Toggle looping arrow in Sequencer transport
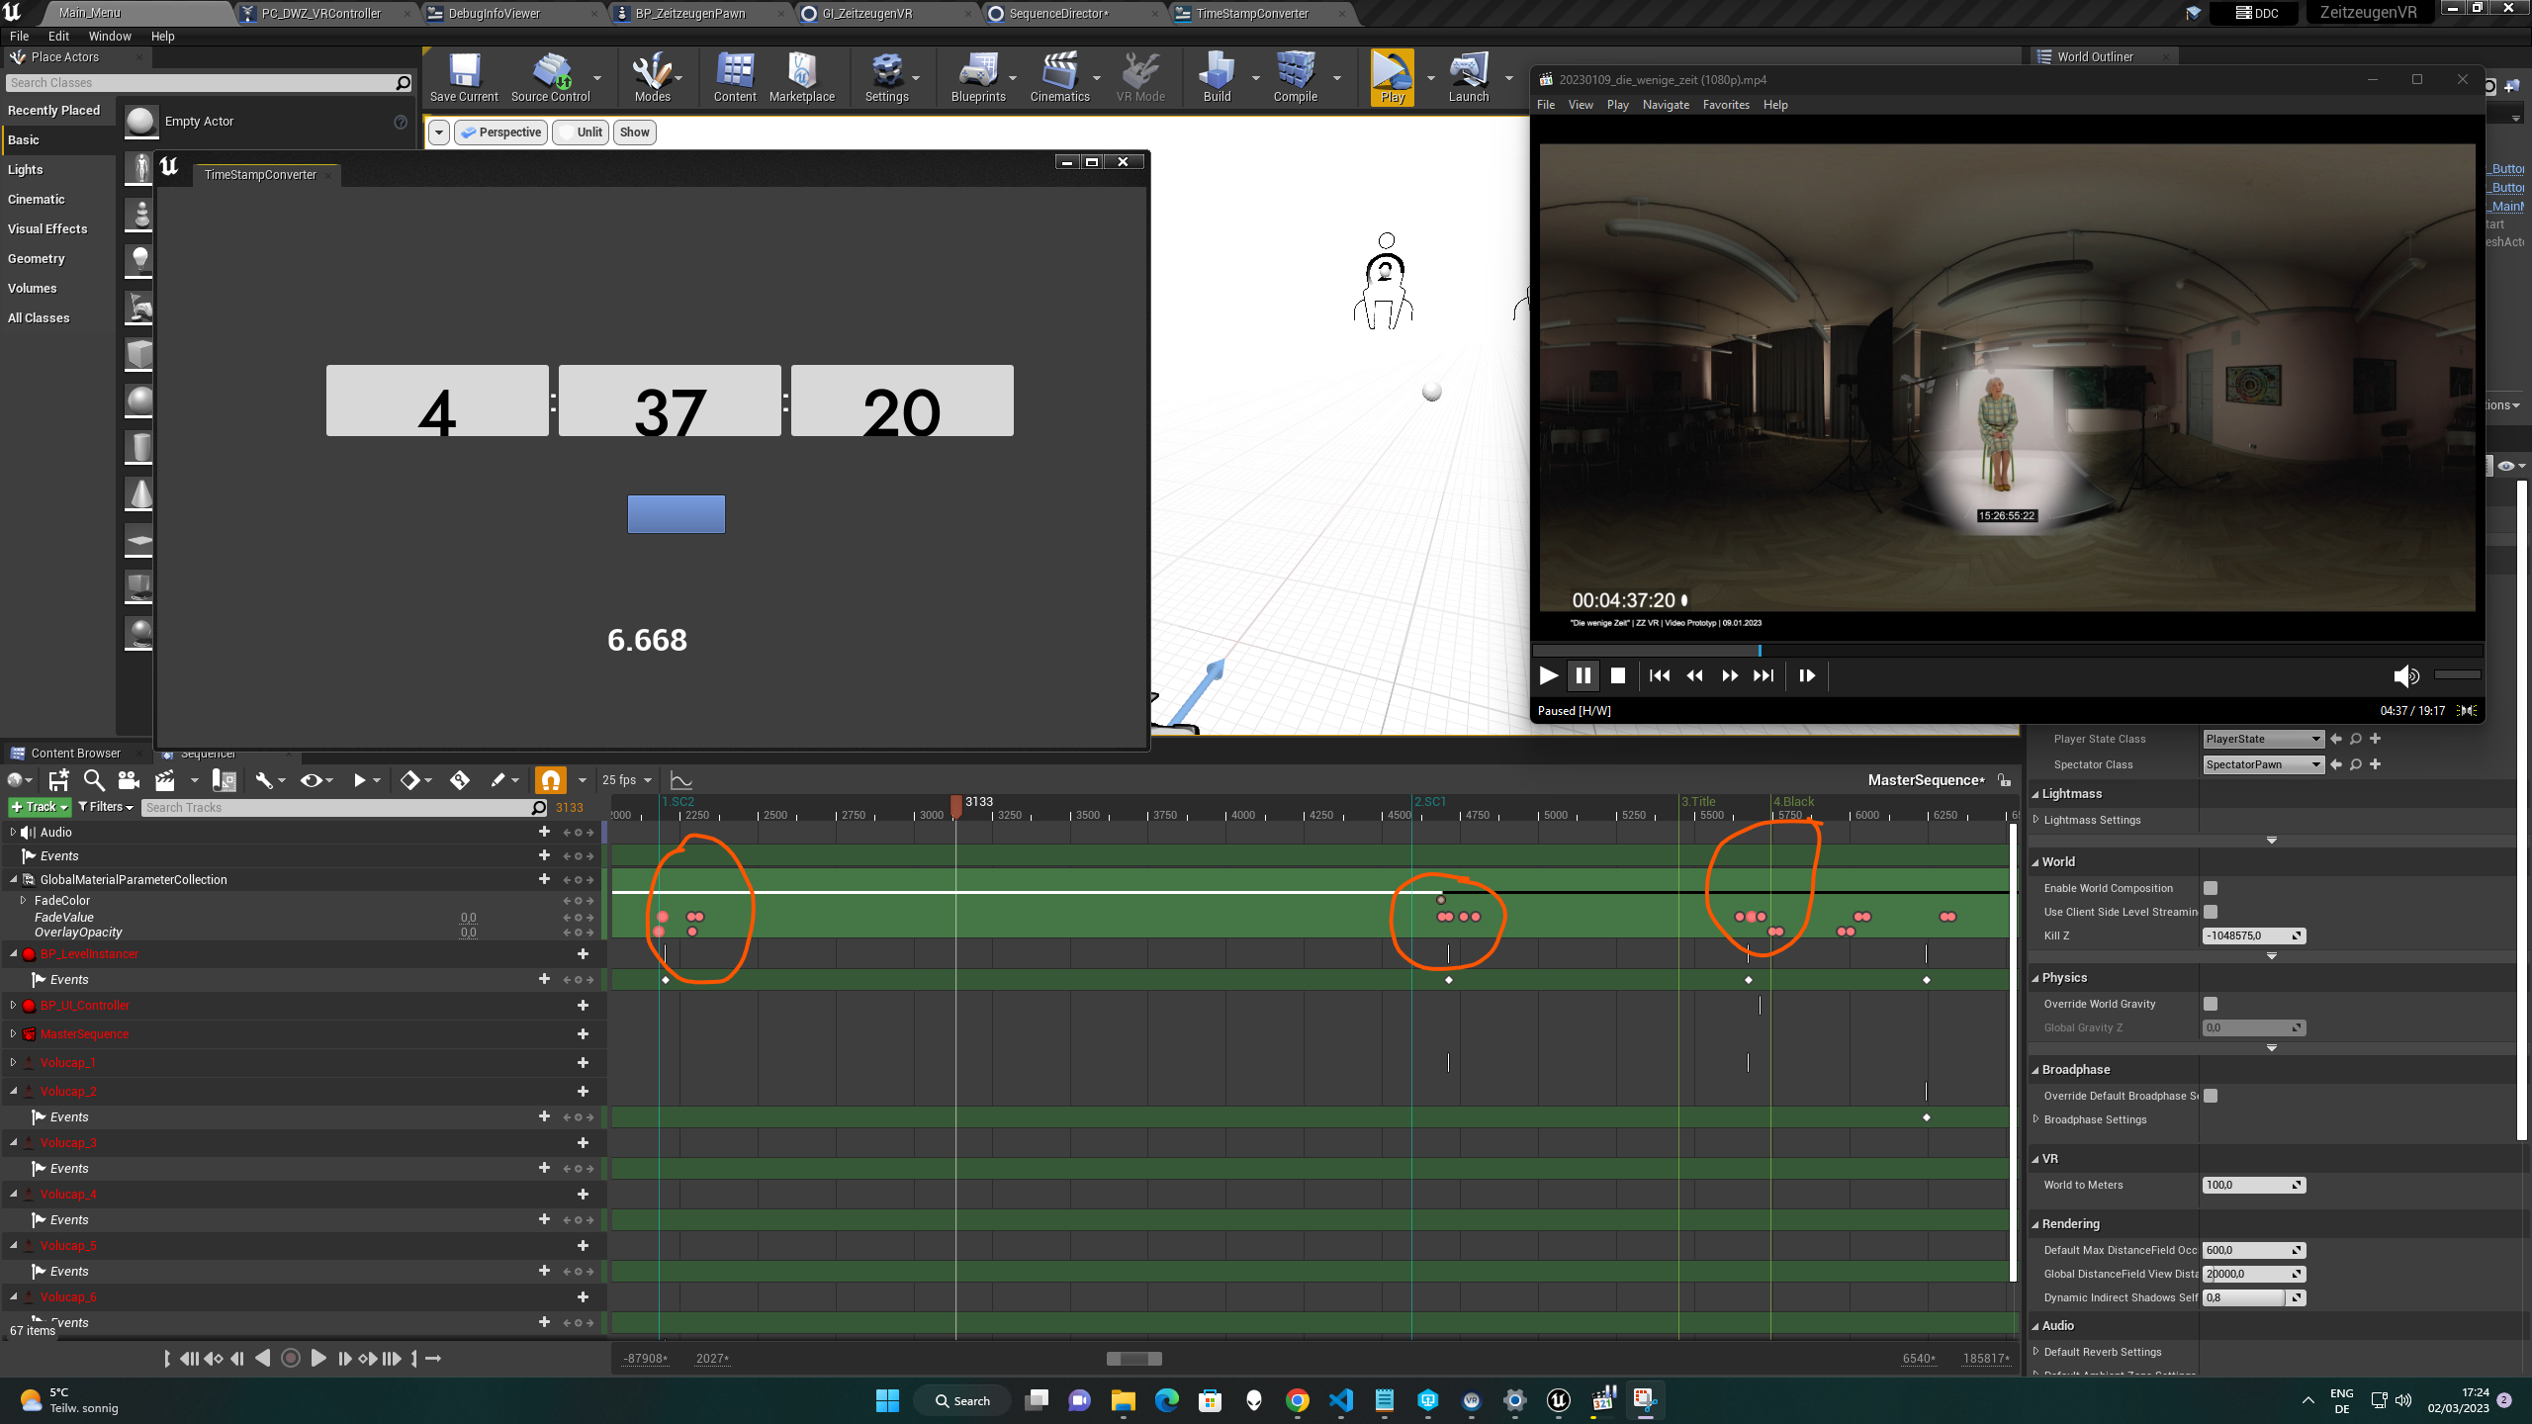This screenshot has width=2532, height=1424. (432, 1358)
